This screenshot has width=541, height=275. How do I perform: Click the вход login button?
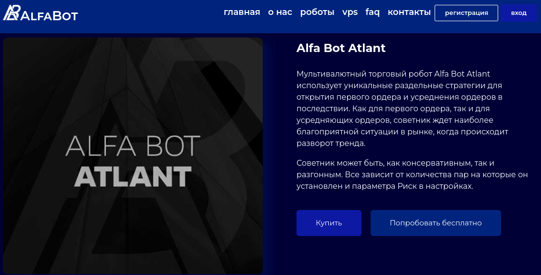point(518,13)
